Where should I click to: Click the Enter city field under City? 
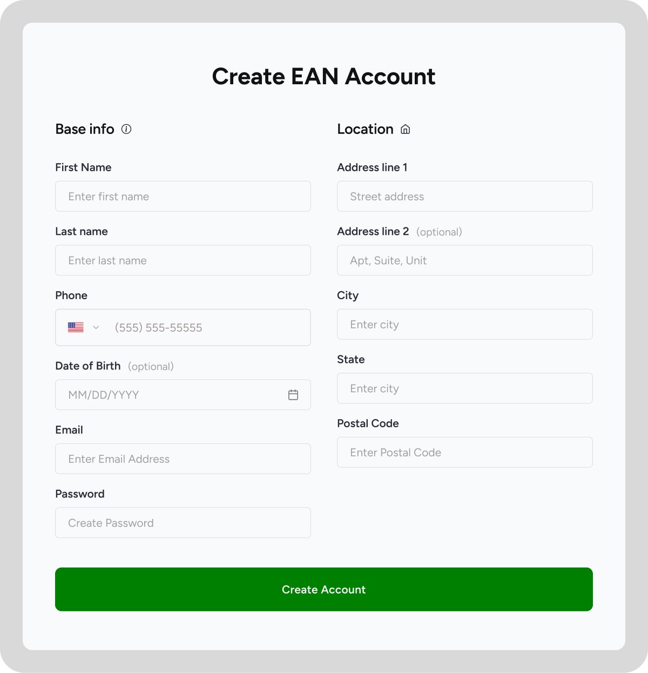(x=464, y=324)
